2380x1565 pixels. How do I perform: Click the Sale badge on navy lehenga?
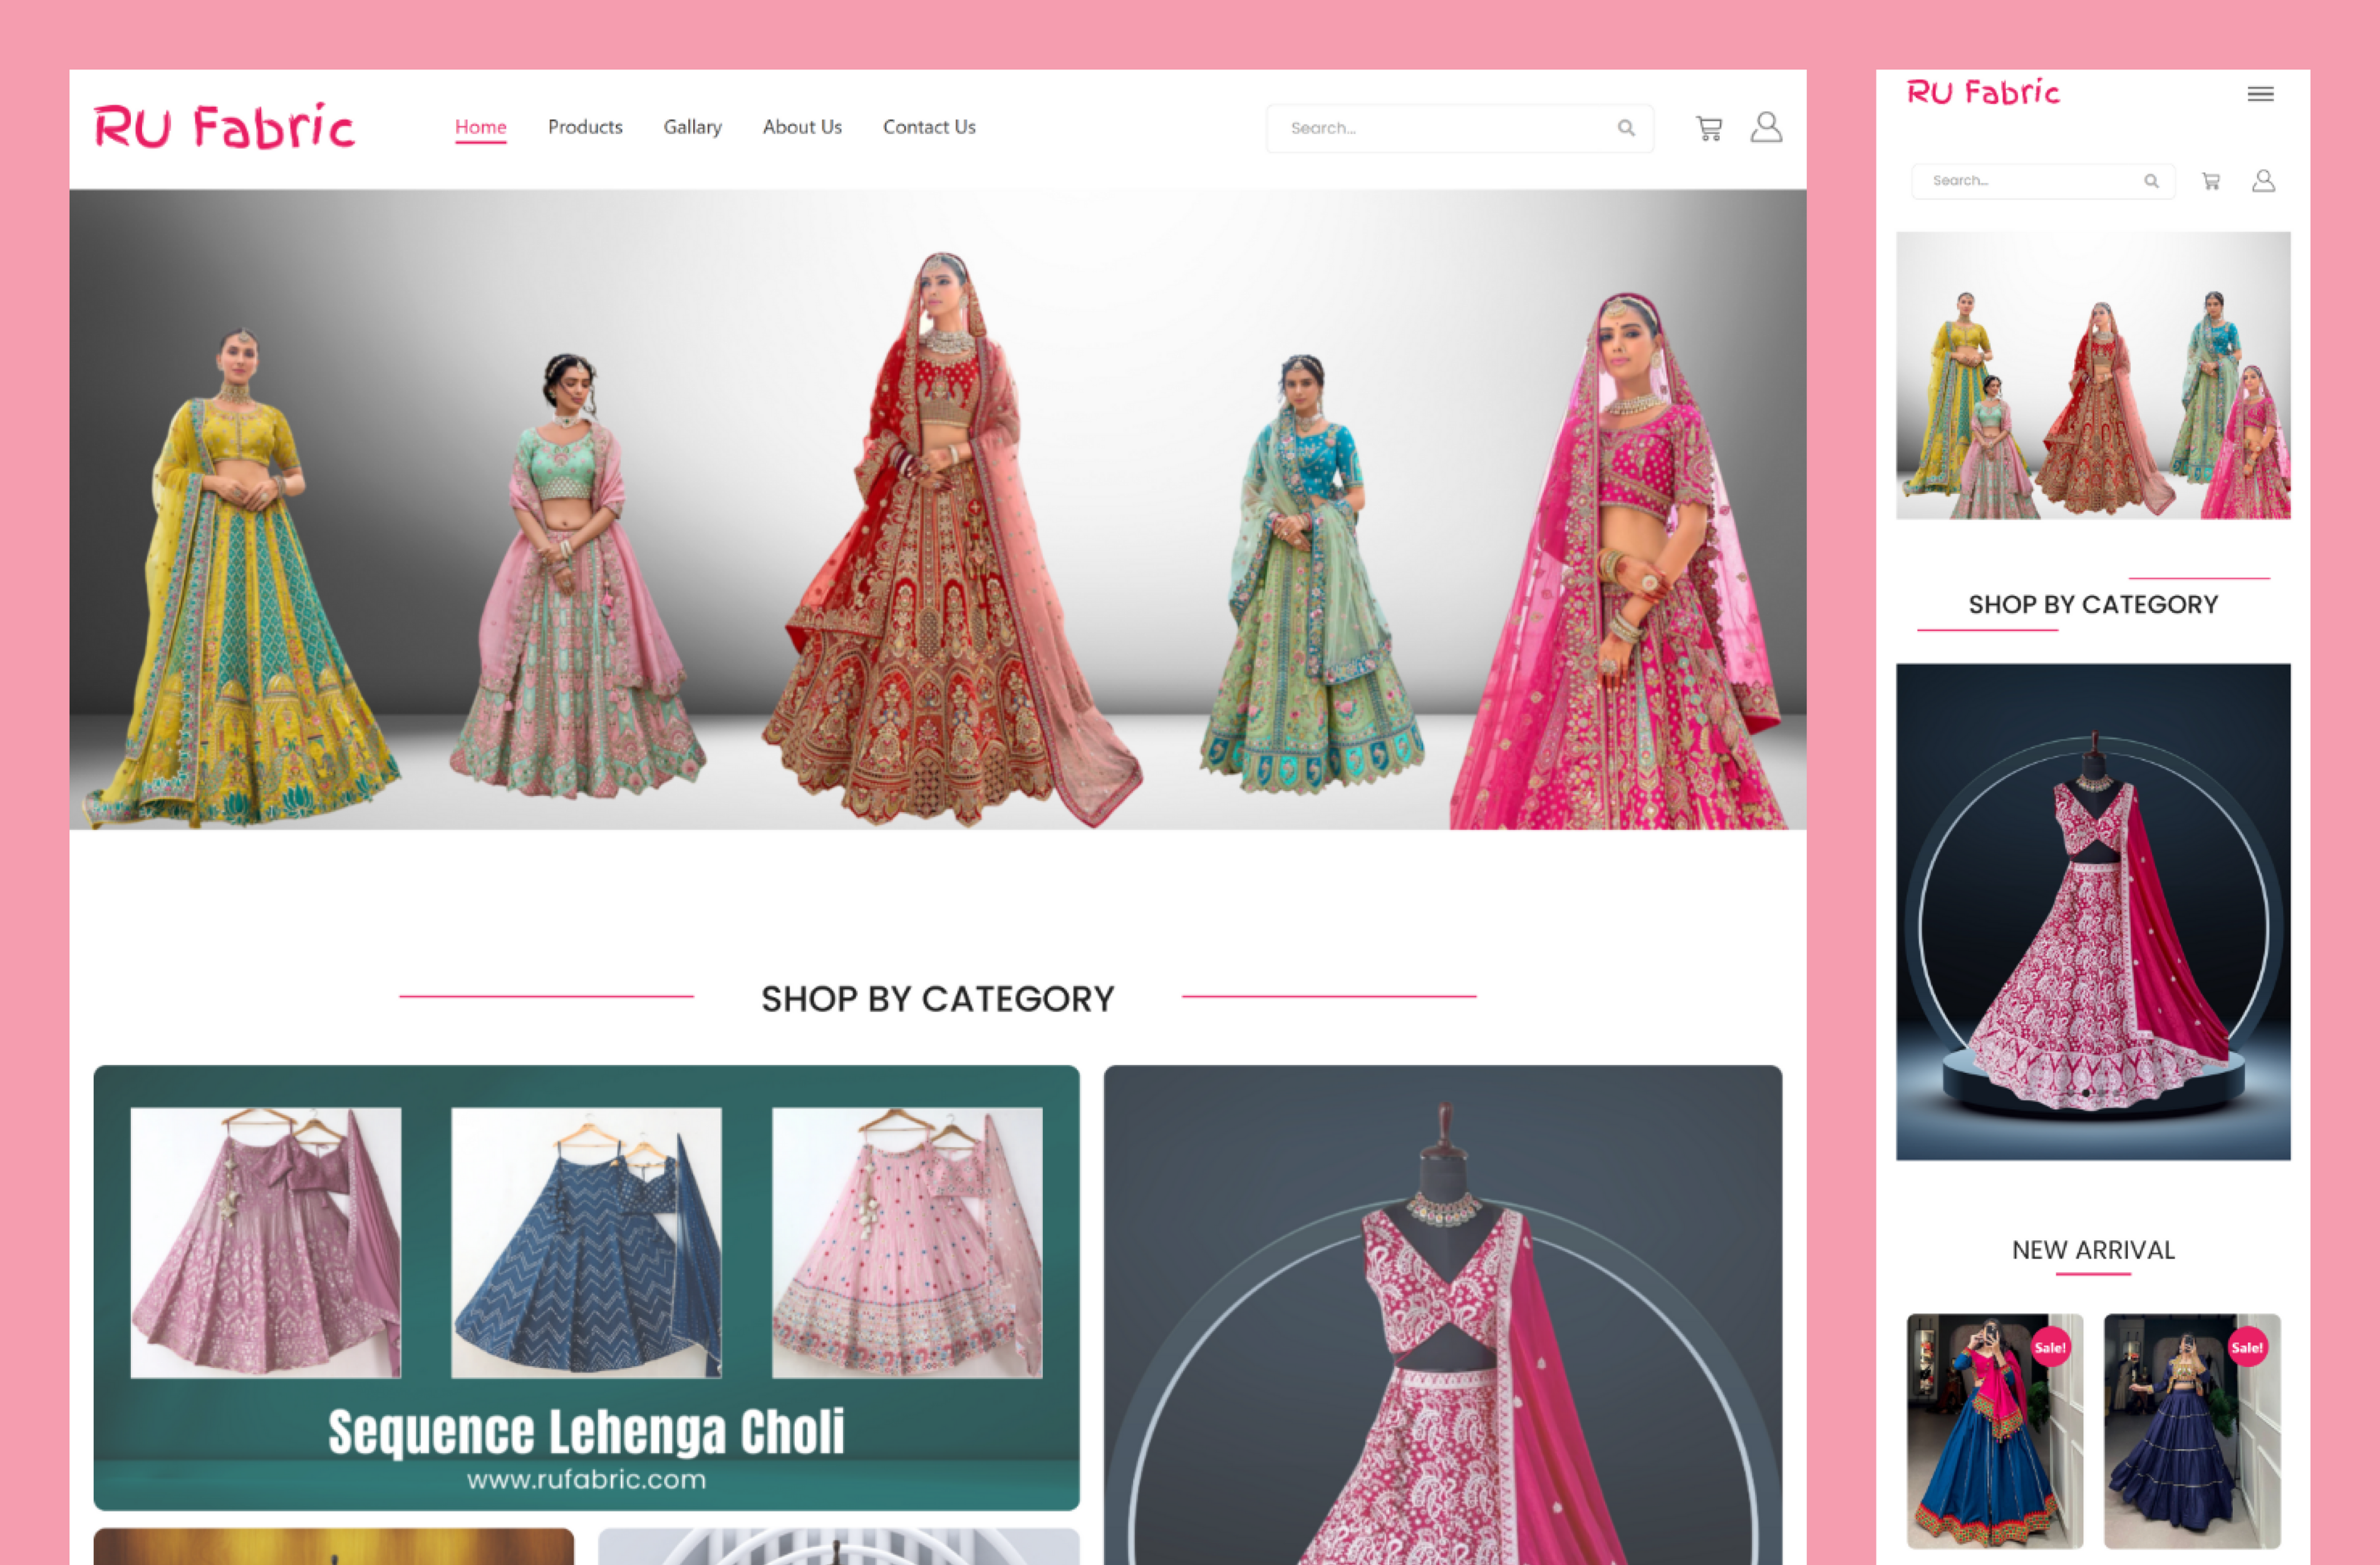pos(2247,1347)
